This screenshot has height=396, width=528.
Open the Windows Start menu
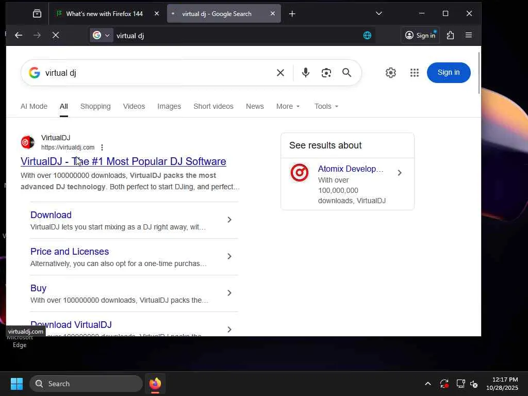pyautogui.click(x=16, y=384)
